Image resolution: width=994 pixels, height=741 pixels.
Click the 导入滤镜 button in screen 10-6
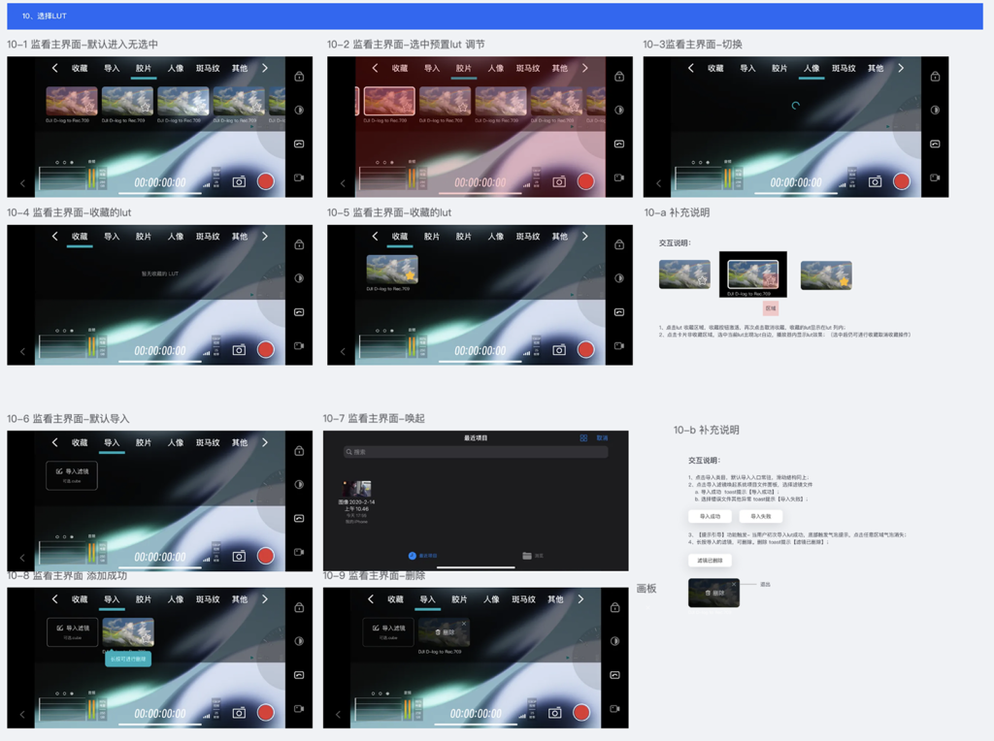coord(72,474)
